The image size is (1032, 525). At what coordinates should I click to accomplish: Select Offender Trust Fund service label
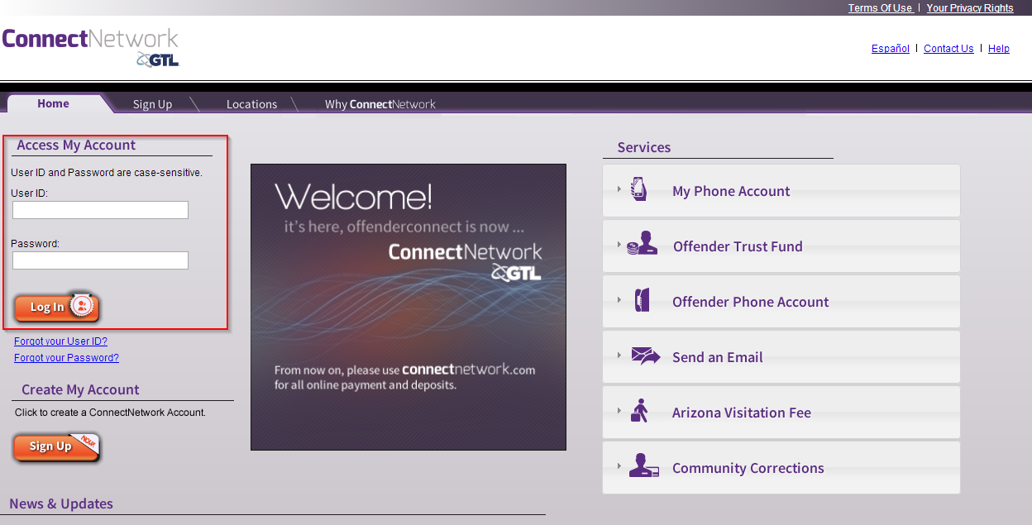(x=738, y=246)
